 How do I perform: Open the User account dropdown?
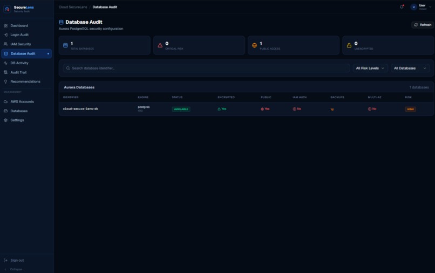pyautogui.click(x=421, y=7)
